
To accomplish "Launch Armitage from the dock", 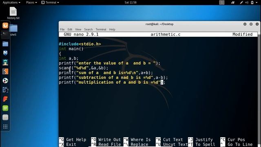I will [5, 62].
